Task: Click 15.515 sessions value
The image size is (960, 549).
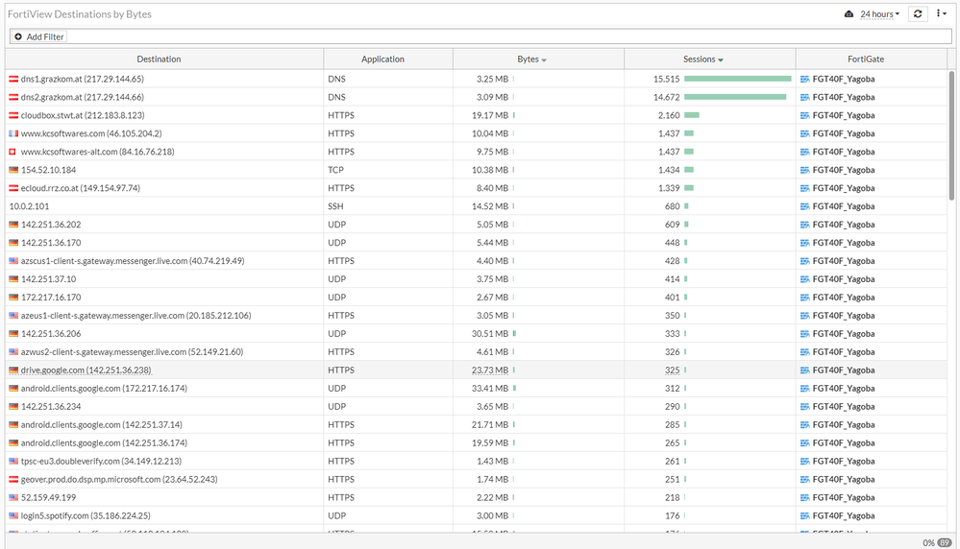Action: click(x=667, y=79)
